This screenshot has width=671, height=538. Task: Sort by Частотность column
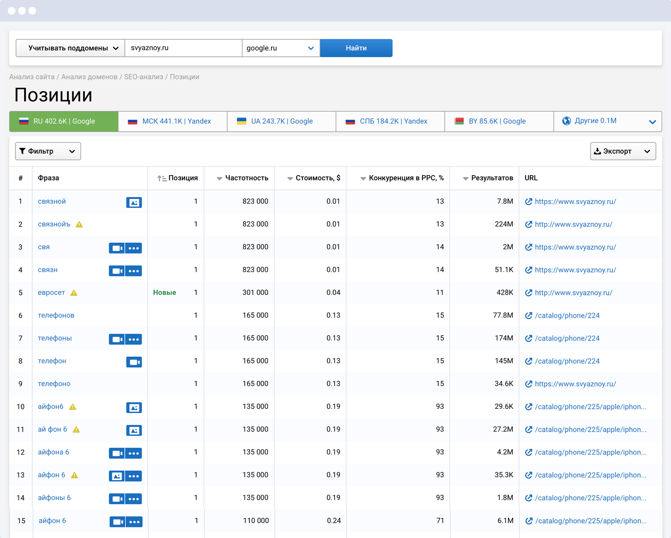tap(242, 178)
